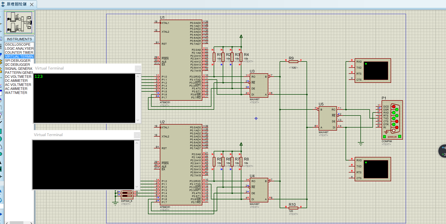Select the U4 MAX487 transceiver
This screenshot has width=446, height=224.
click(259, 190)
